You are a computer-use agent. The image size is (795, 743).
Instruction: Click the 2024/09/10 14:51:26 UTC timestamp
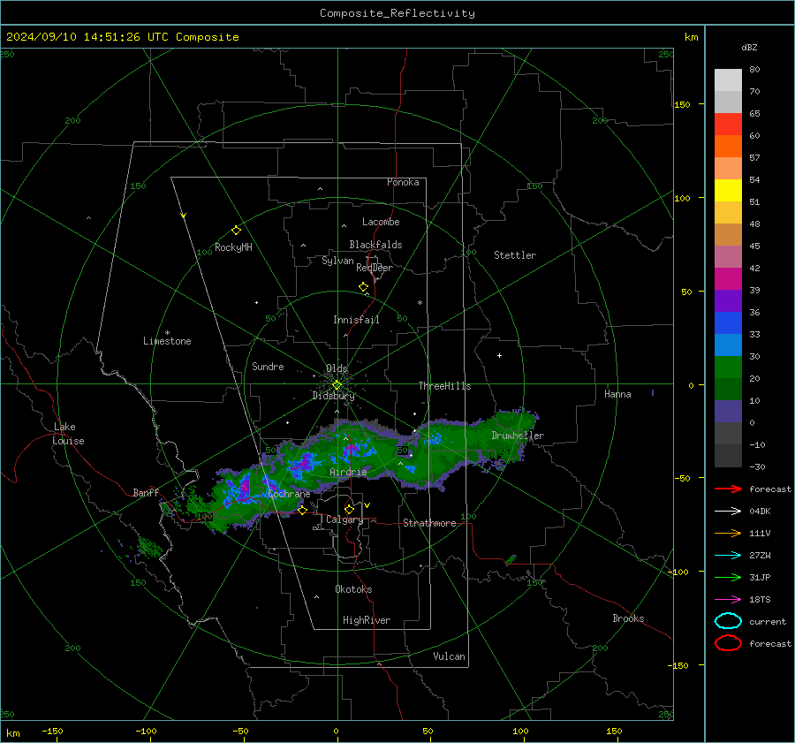coord(77,37)
